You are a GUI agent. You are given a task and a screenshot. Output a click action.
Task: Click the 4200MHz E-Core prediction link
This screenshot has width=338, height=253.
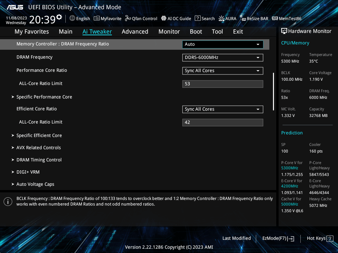(x=290, y=186)
